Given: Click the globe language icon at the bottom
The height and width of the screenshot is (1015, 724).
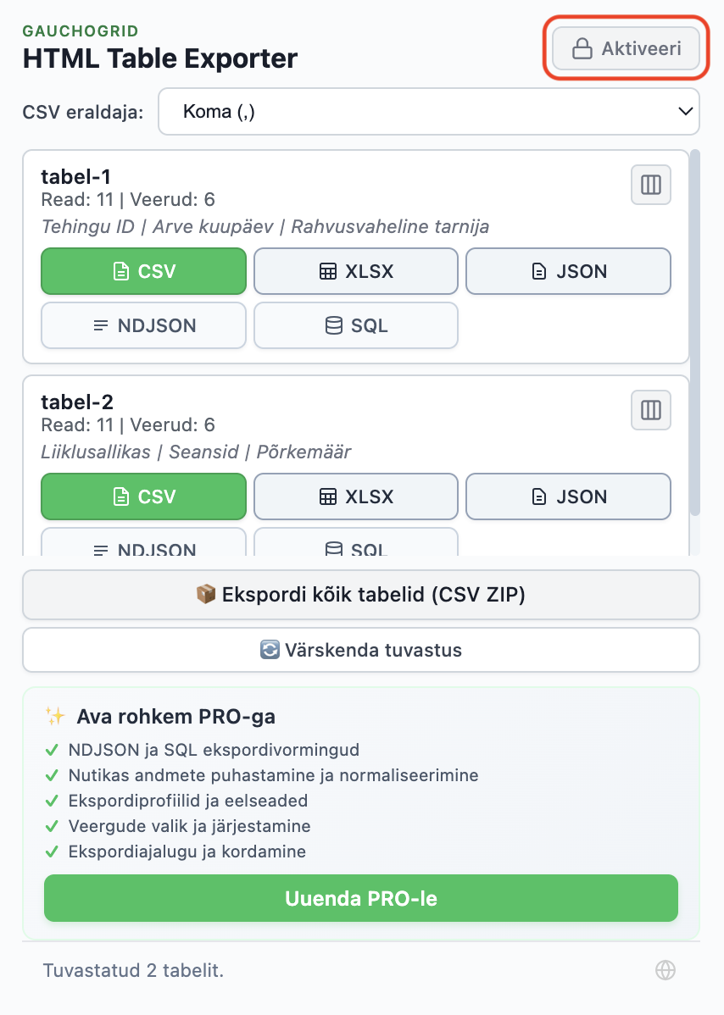Looking at the screenshot, I should [666, 969].
